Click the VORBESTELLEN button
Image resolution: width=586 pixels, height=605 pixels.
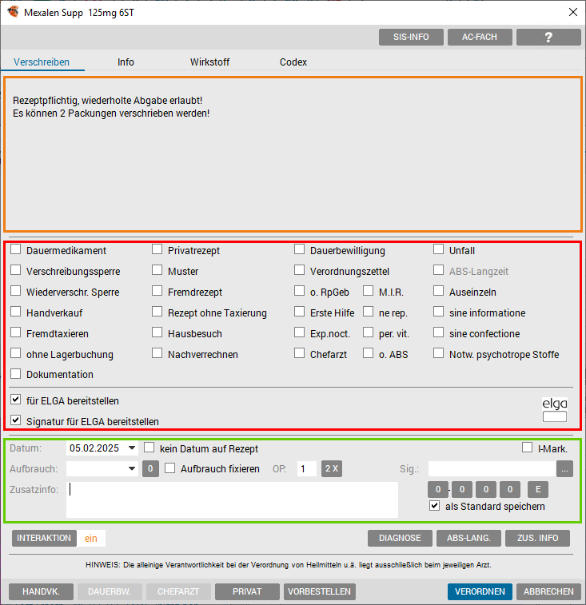320,592
